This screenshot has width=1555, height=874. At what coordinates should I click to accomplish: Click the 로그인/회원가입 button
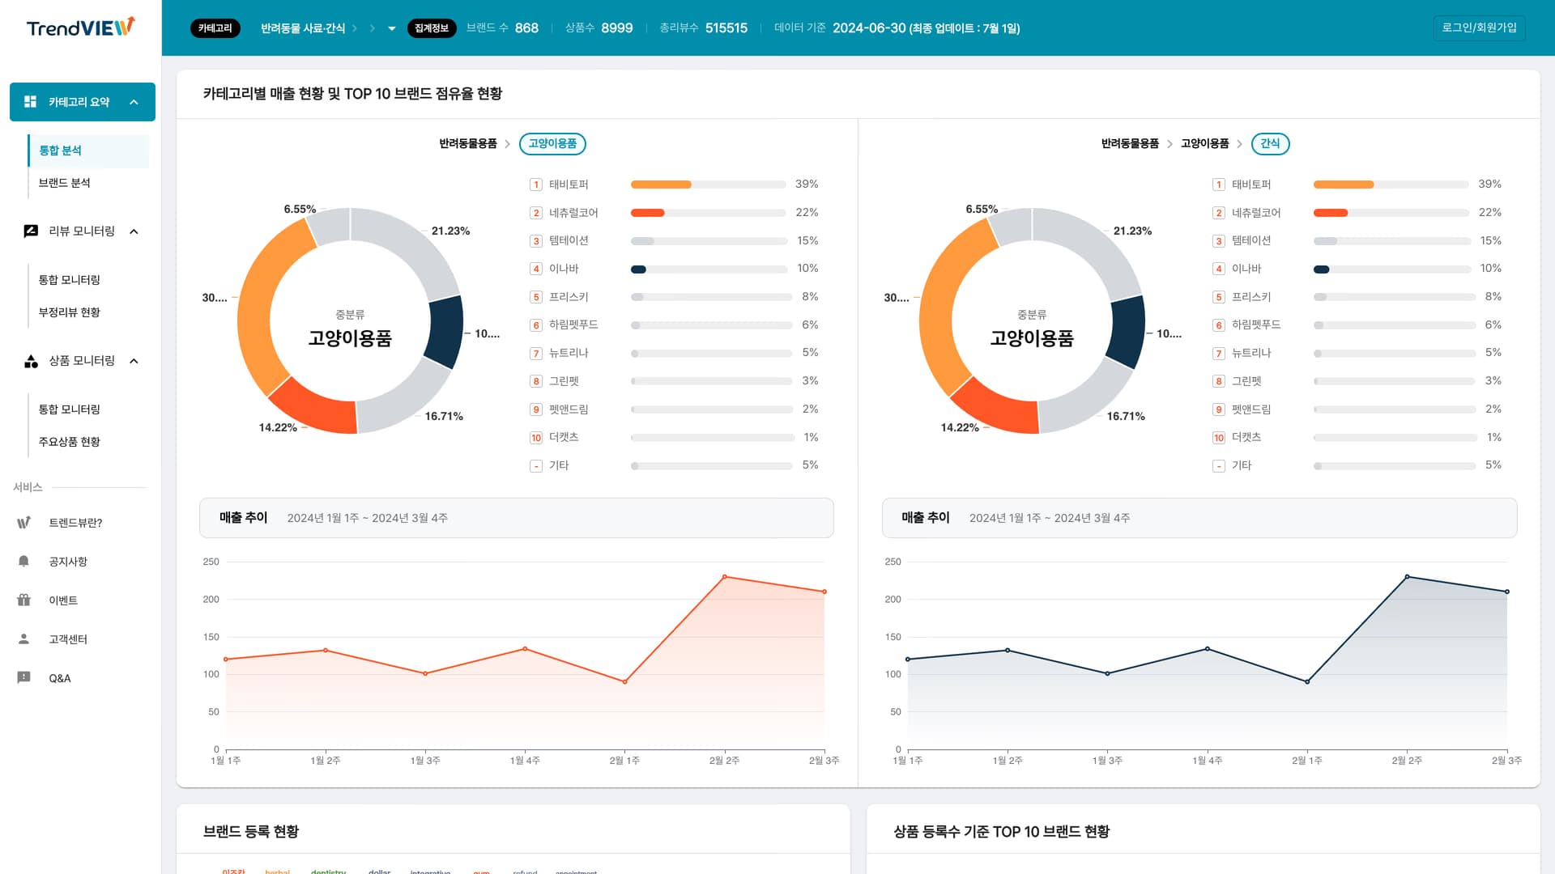(1479, 28)
